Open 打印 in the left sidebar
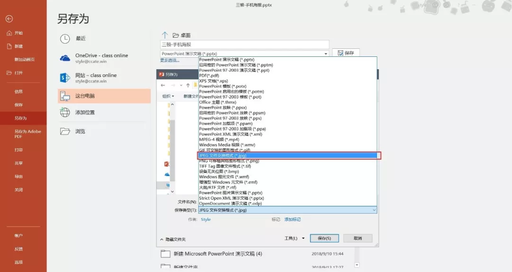512x272 pixels. (x=18, y=150)
